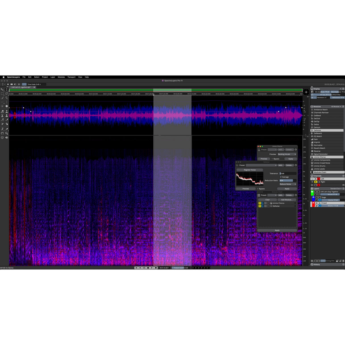Open the Backing Vocals preview dropdown
Screen dimensions: 345x345
(286, 154)
